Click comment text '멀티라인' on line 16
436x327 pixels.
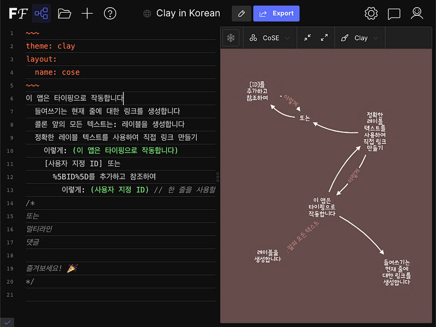[39, 228]
